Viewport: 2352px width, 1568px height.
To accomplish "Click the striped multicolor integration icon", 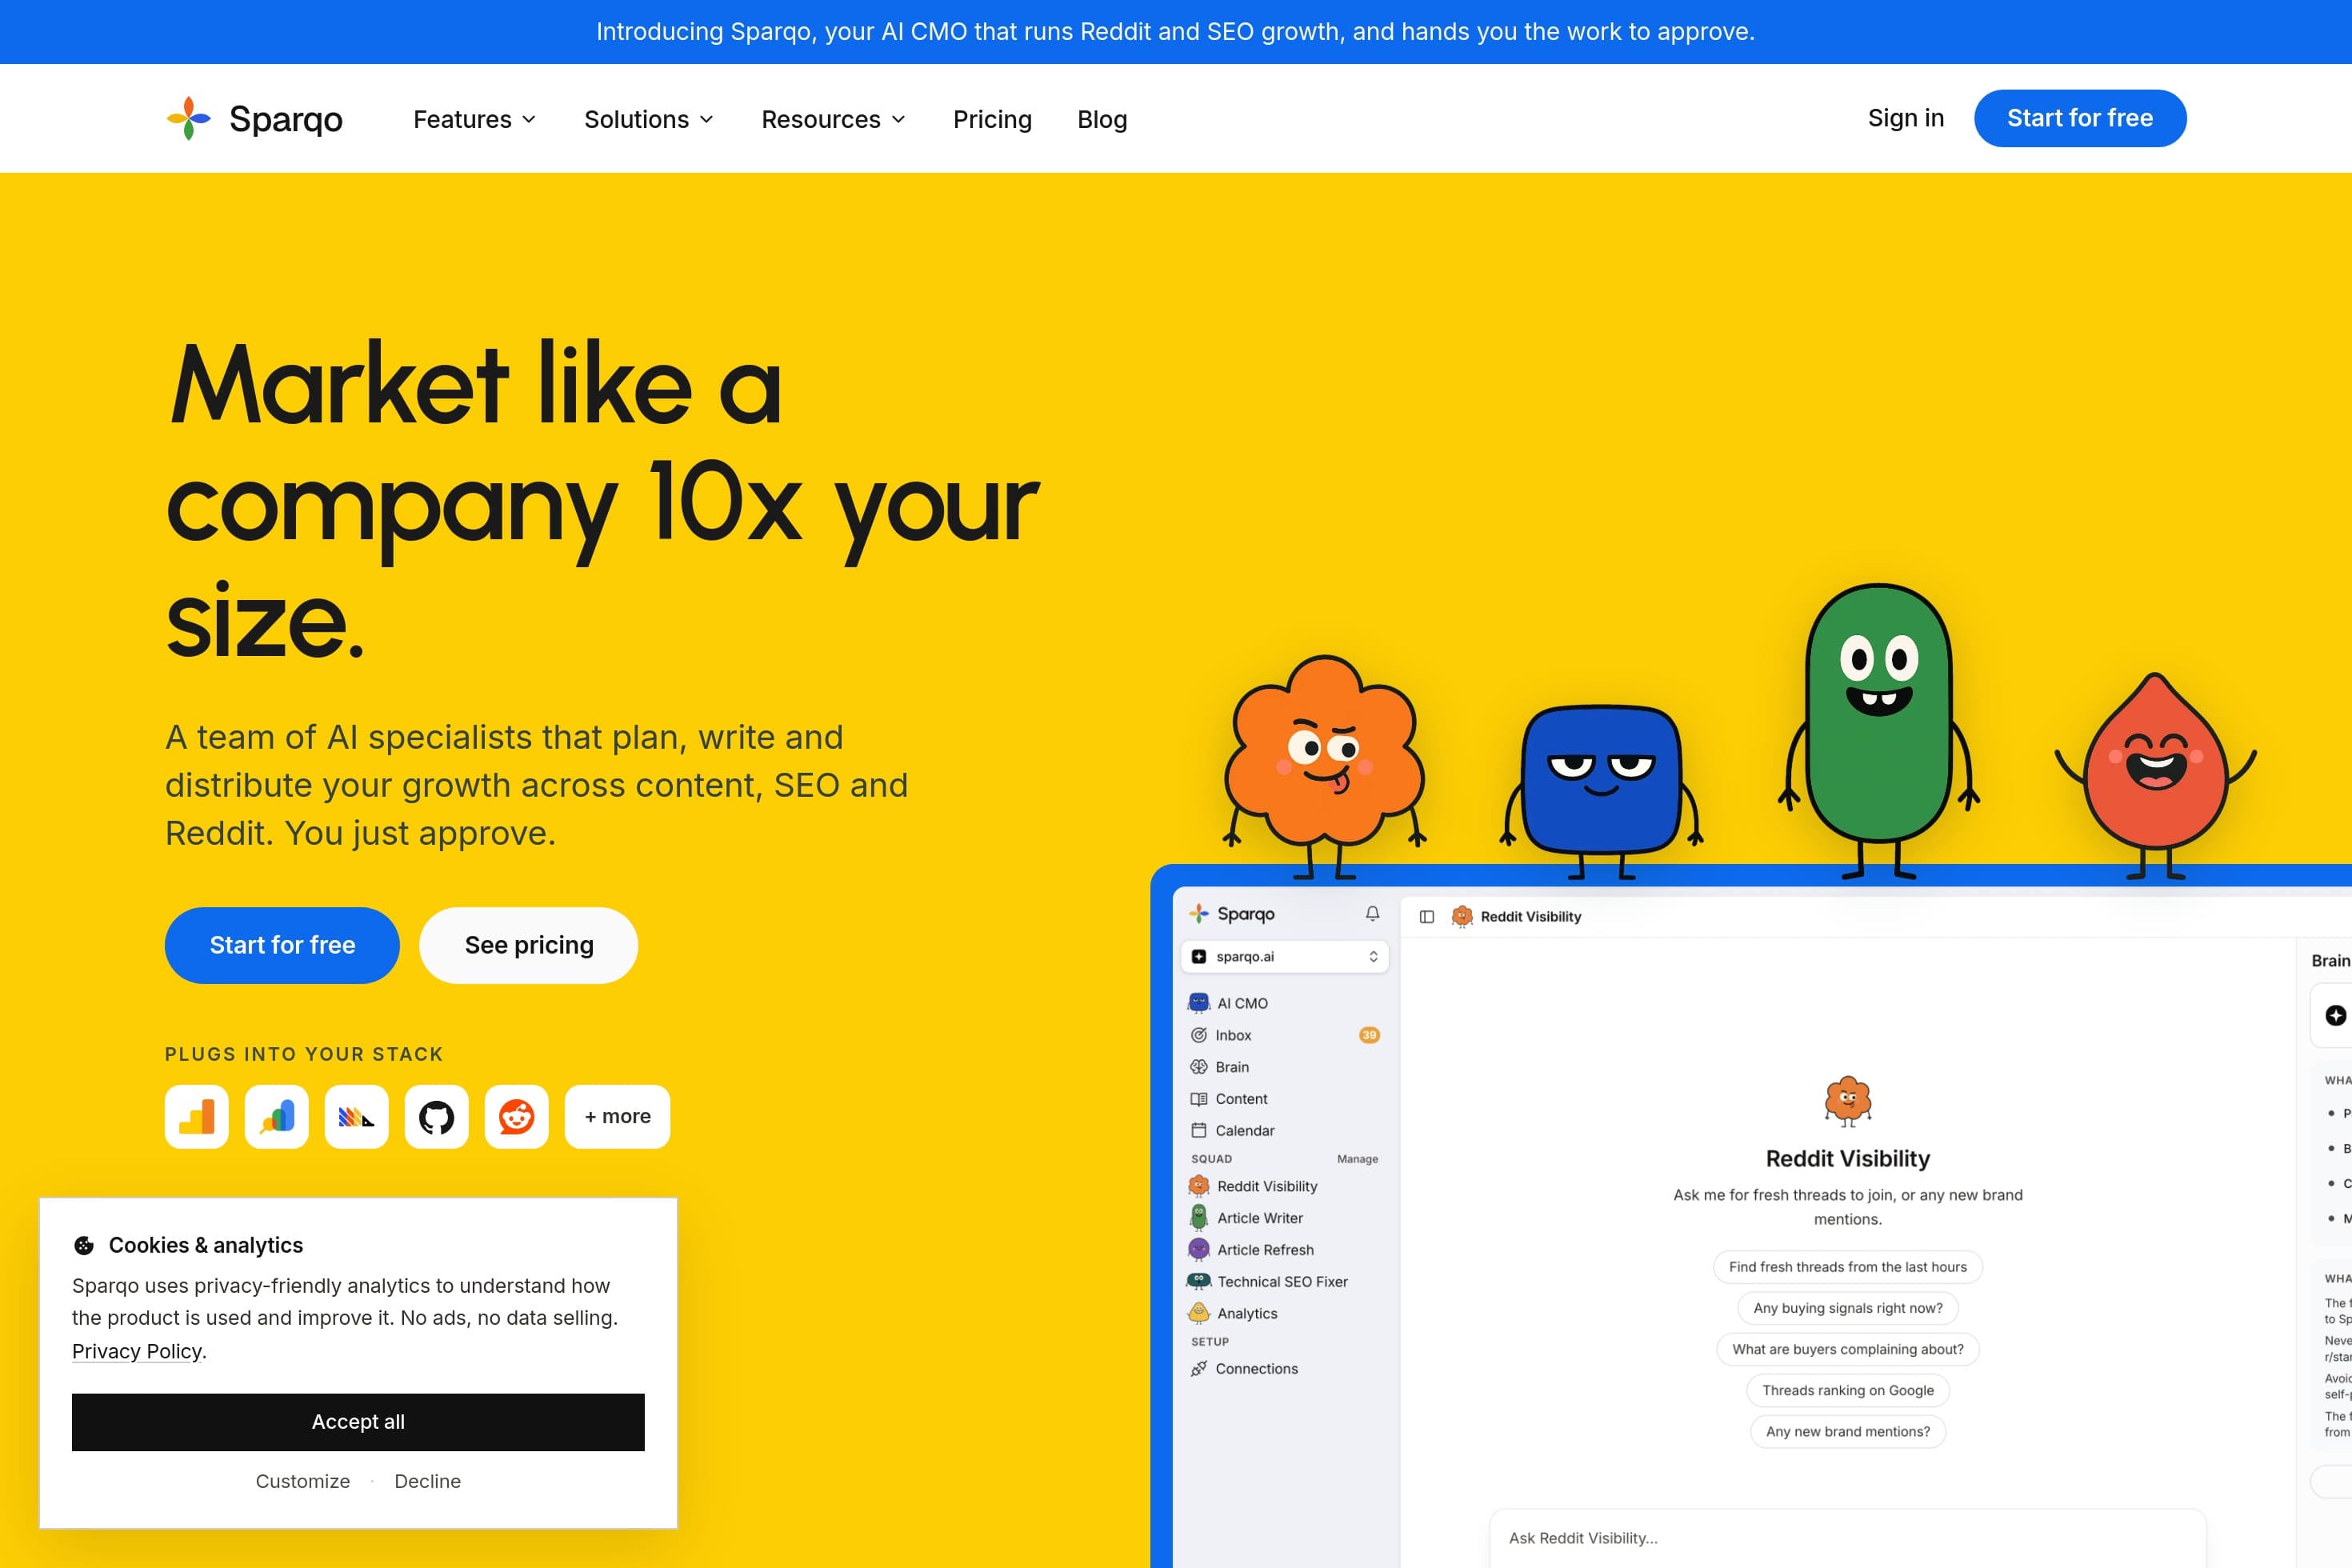I will point(357,1116).
